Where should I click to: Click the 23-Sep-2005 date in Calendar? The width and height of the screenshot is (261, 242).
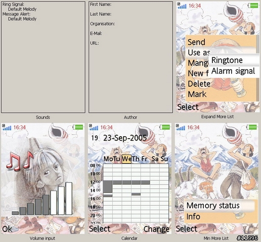125,138
